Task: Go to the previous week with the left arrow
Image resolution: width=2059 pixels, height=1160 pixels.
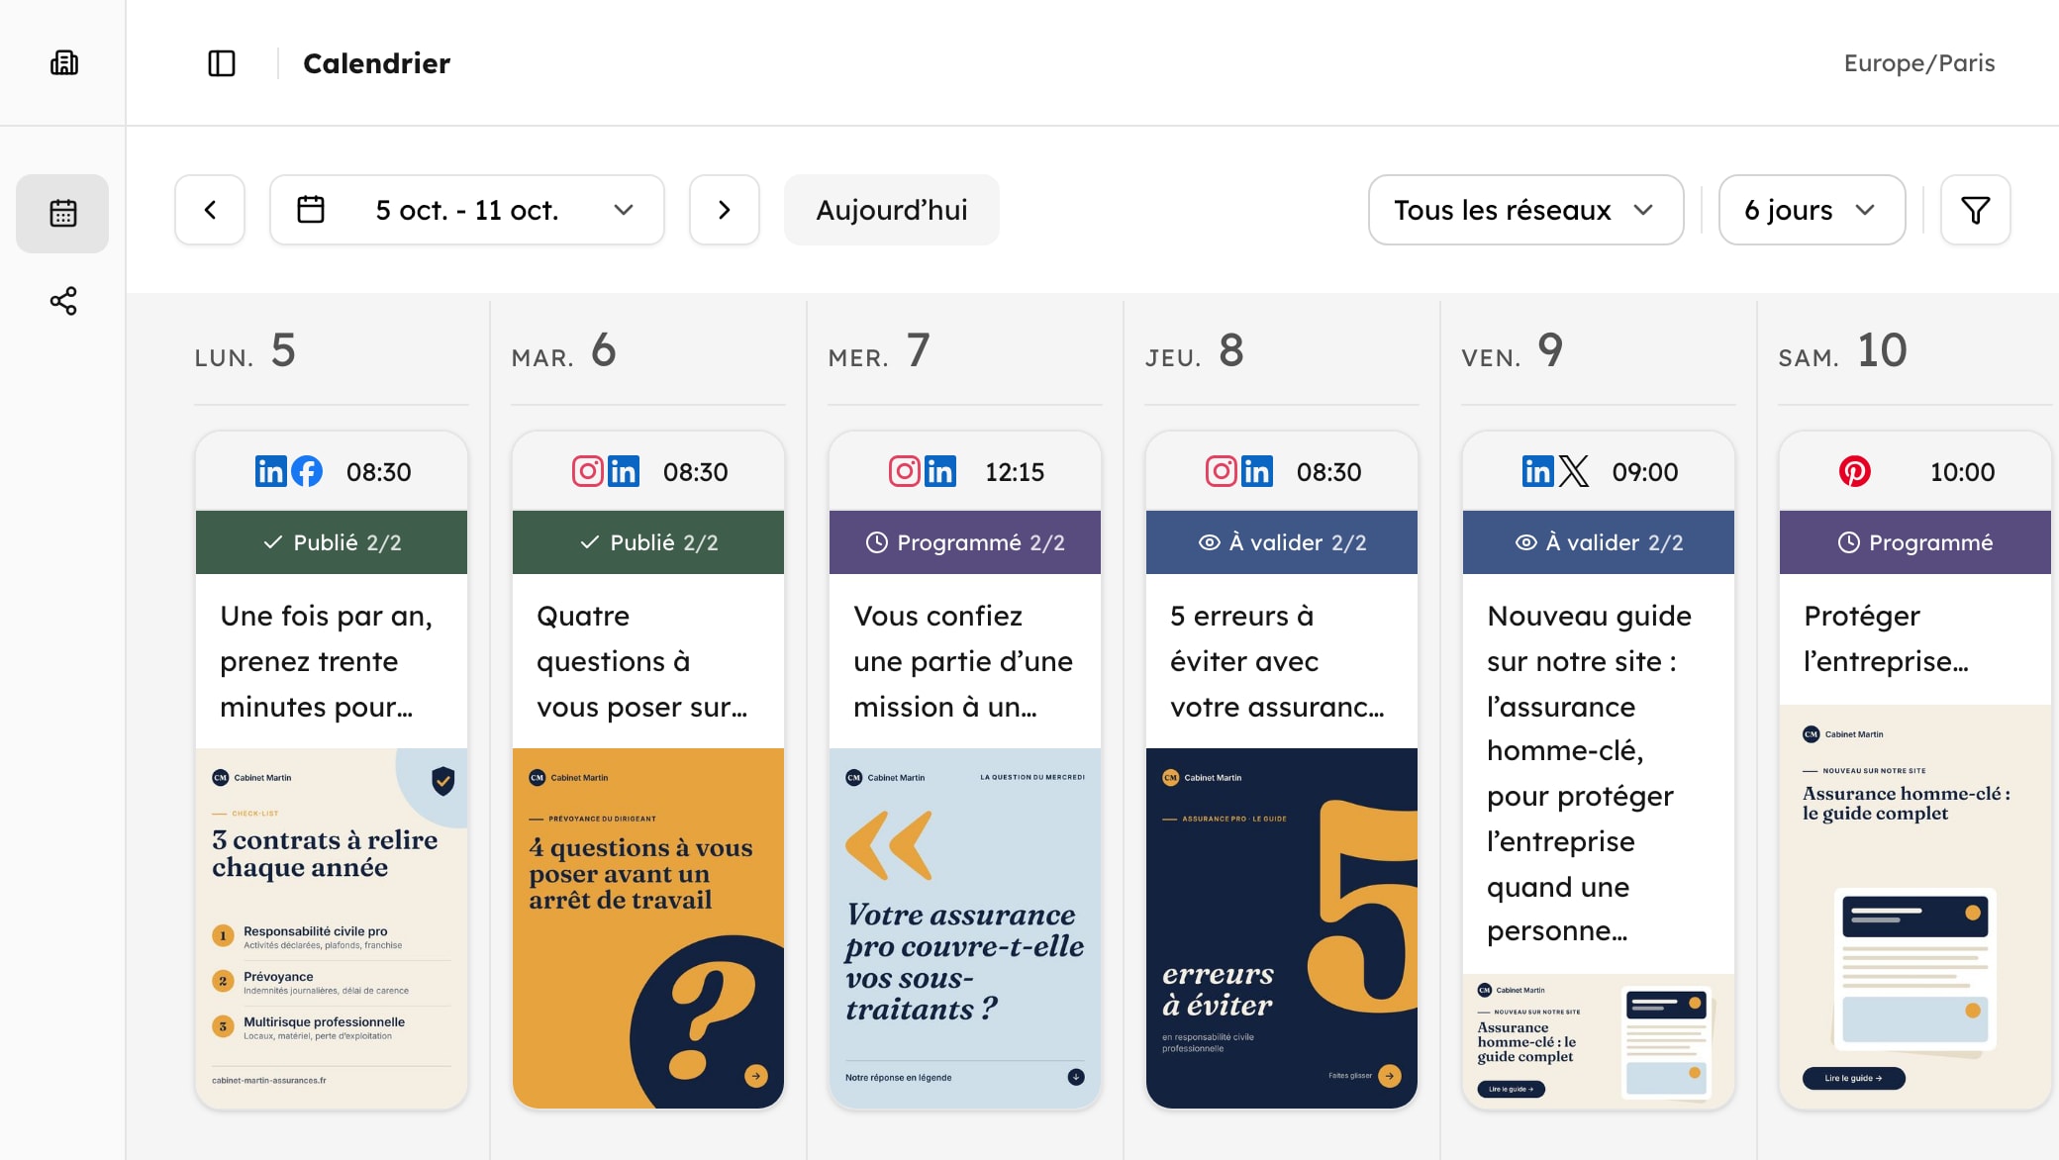Action: tap(210, 210)
